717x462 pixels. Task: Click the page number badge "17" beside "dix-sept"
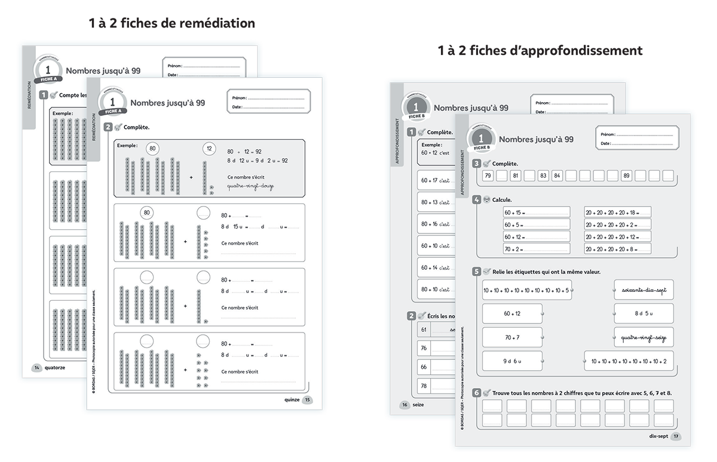pyautogui.click(x=676, y=436)
